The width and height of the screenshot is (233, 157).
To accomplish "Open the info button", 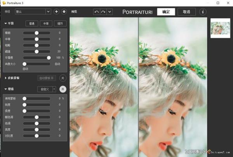I will [203, 12].
